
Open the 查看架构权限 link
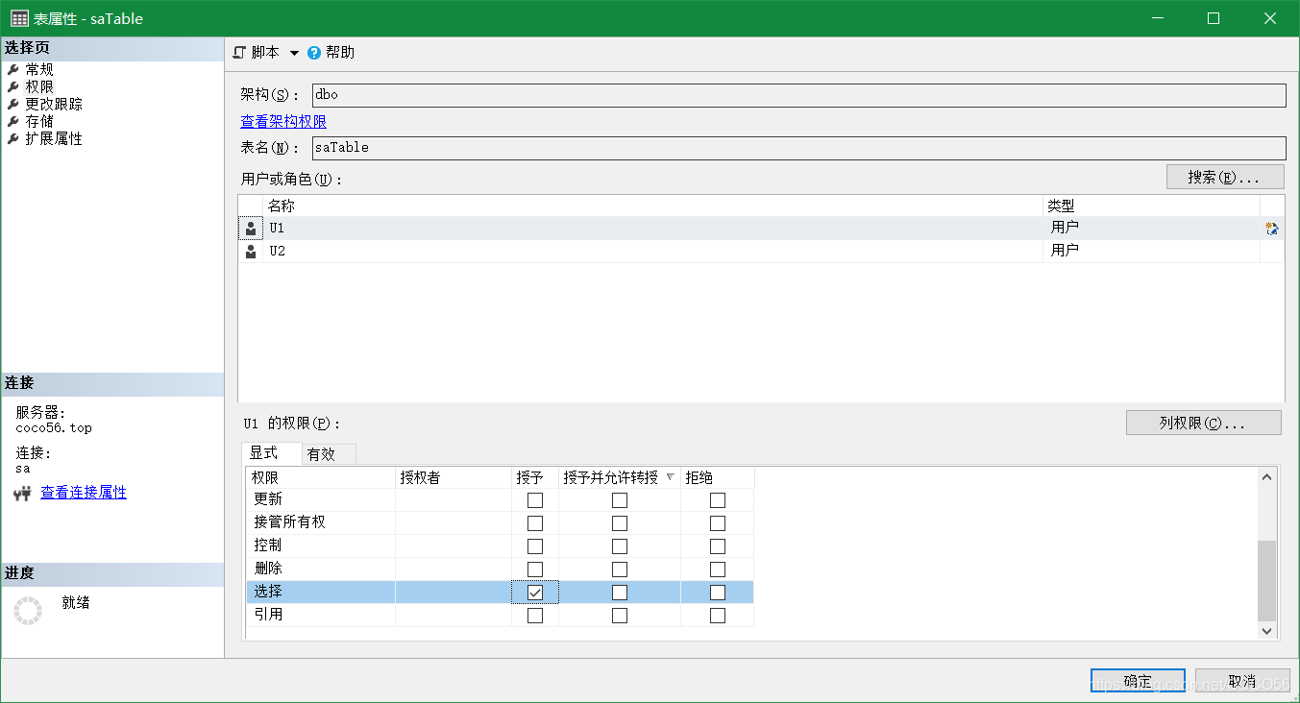coord(283,122)
